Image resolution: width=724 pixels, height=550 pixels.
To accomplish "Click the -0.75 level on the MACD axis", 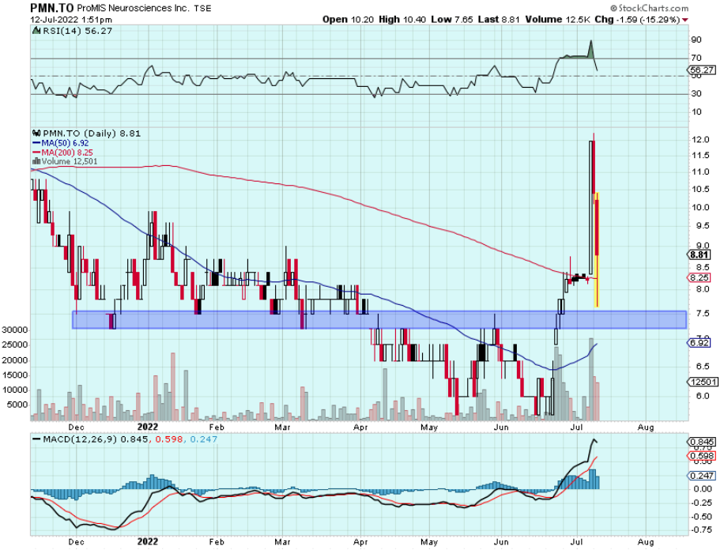I will pos(702,530).
